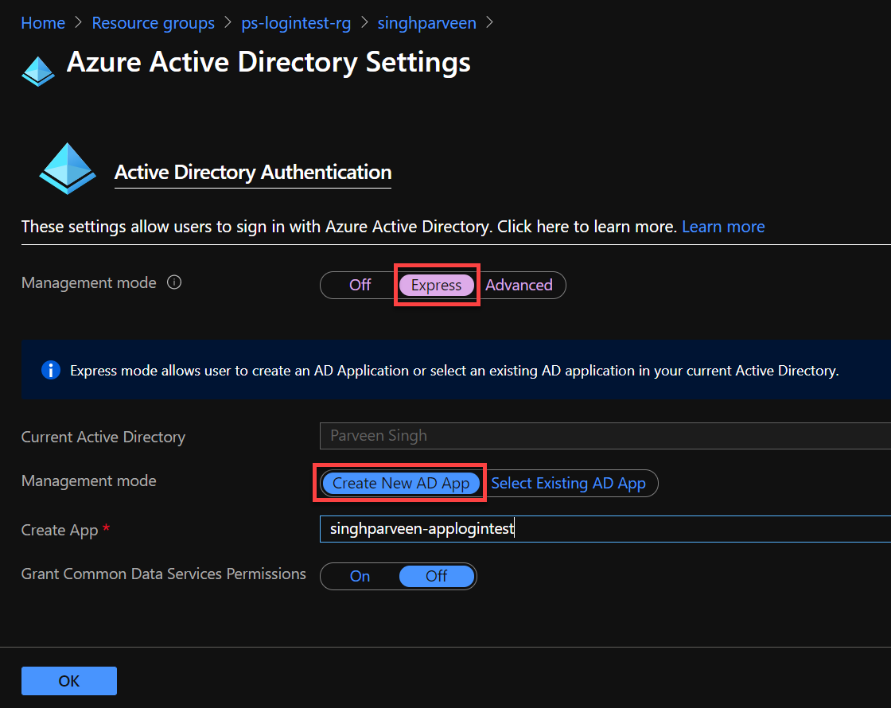This screenshot has height=708, width=891.
Task: Click the info icon next to Management mode
Action: coord(174,282)
